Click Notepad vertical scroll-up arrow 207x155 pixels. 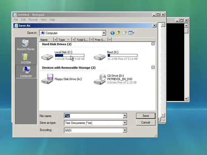click(163, 25)
